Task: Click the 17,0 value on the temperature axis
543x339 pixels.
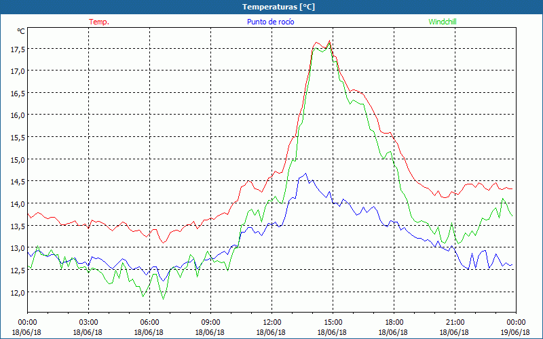Action: (18, 71)
